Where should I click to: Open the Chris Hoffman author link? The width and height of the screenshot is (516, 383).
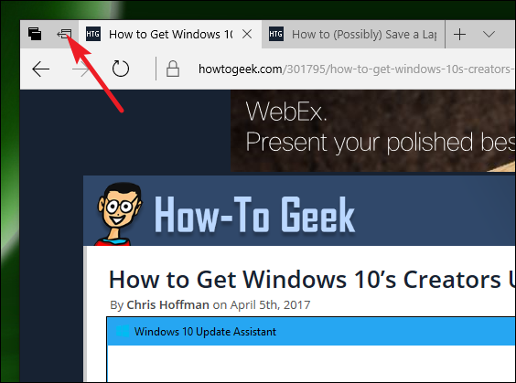(167, 304)
